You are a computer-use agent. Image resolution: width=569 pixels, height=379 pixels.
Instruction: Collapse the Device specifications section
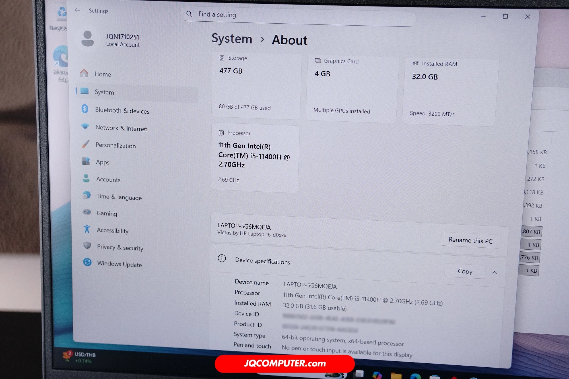coord(494,272)
